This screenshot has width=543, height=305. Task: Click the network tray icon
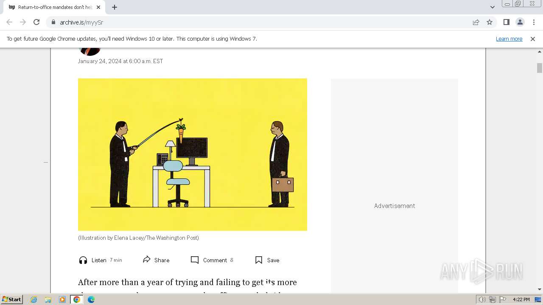click(x=493, y=299)
